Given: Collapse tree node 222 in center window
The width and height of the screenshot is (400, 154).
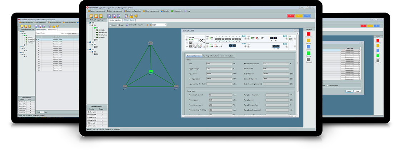Looking at the screenshot, I should (88, 49).
